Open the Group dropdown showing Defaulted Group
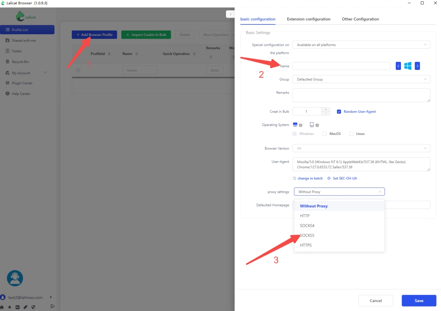The width and height of the screenshot is (441, 311). click(x=361, y=79)
